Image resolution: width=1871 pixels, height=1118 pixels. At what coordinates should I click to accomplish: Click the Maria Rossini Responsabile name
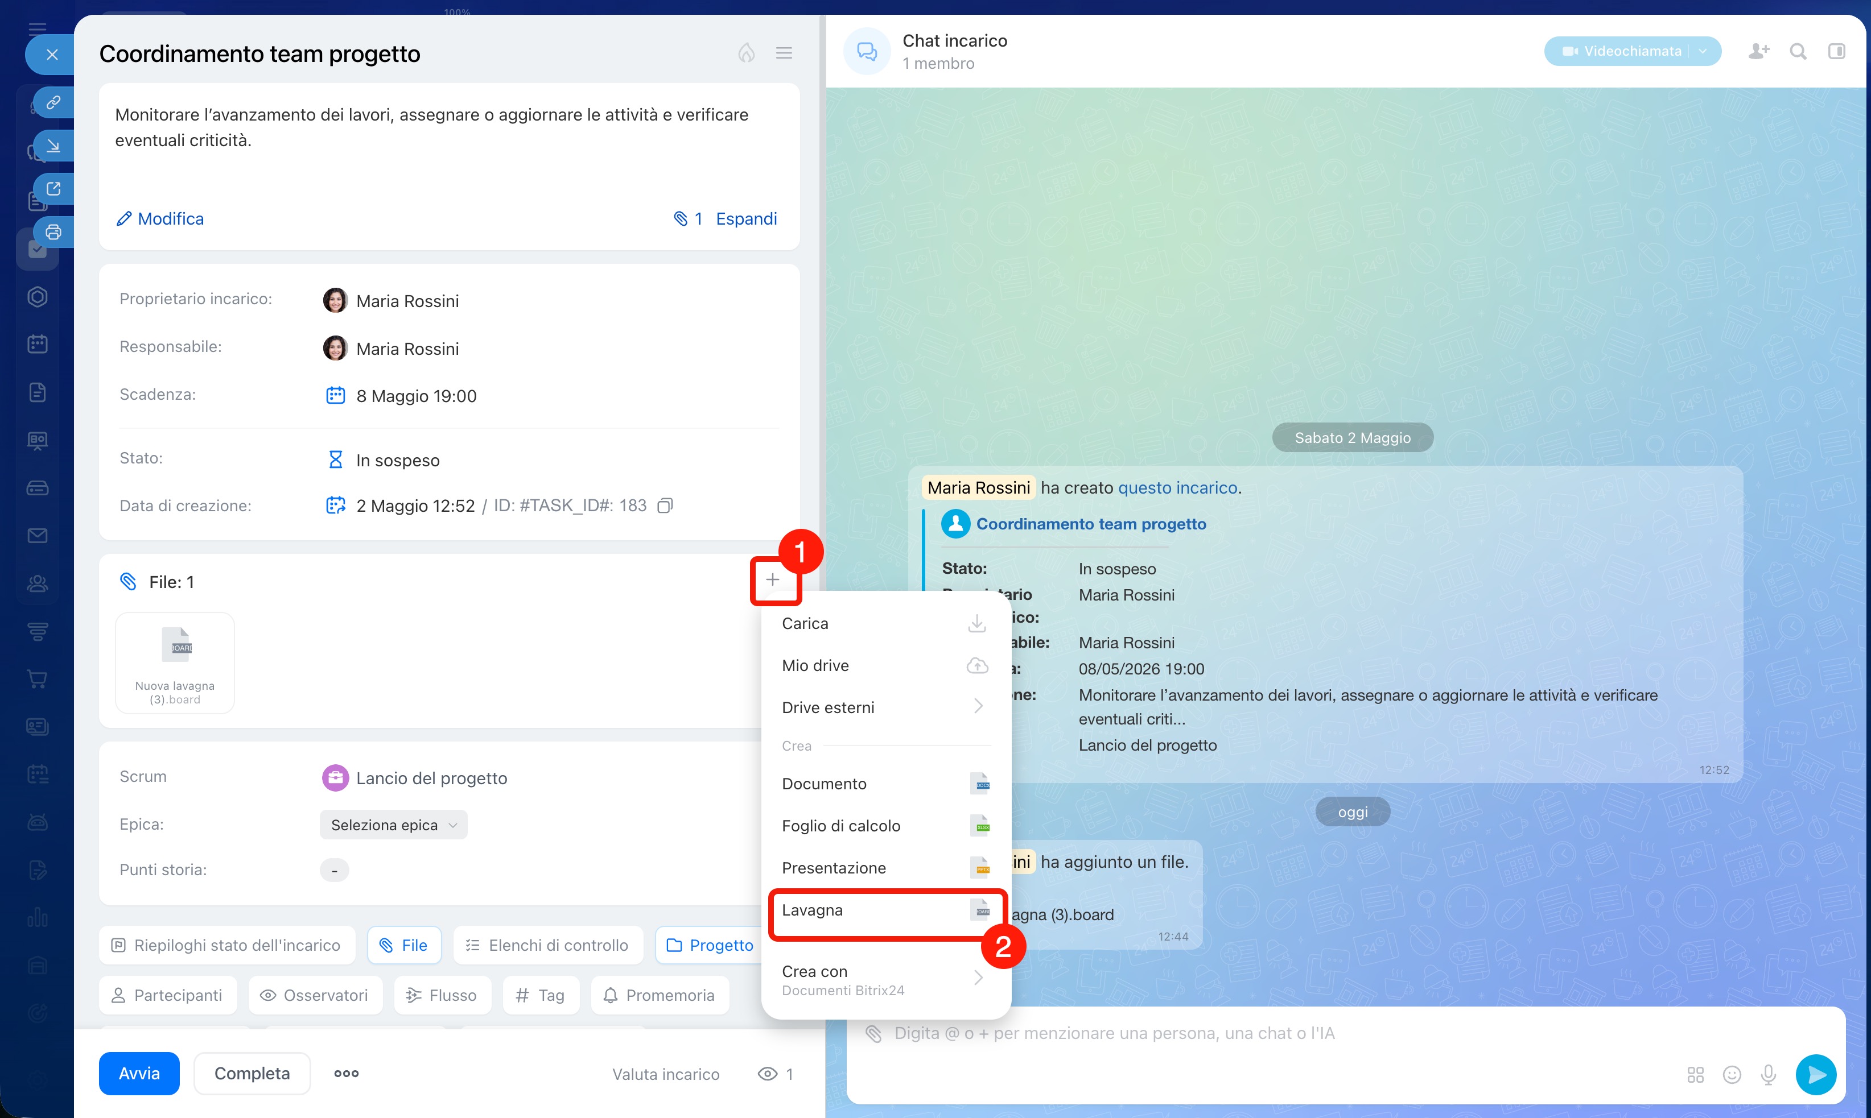tap(407, 349)
